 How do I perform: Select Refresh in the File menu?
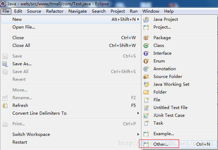(x=71, y=106)
